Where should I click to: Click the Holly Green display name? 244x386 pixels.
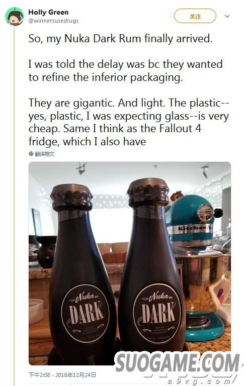point(48,12)
